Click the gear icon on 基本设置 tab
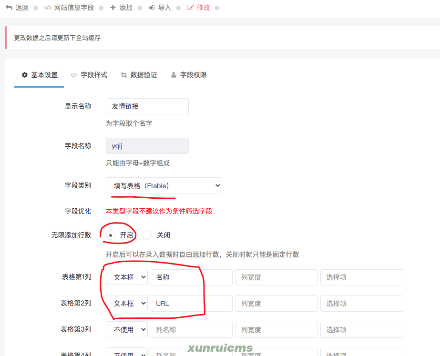Image resolution: width=440 pixels, height=356 pixels. pos(25,75)
